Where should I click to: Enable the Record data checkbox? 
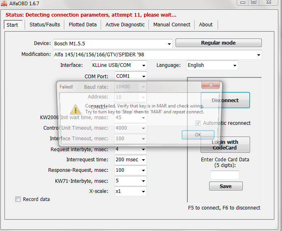(x=18, y=199)
